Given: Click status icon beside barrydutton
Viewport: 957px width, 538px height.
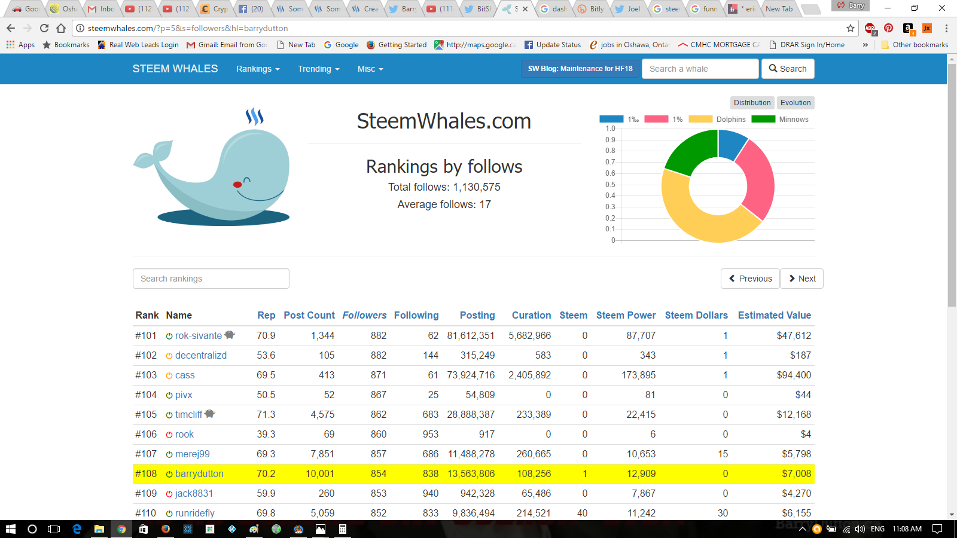Looking at the screenshot, I should 169,475.
